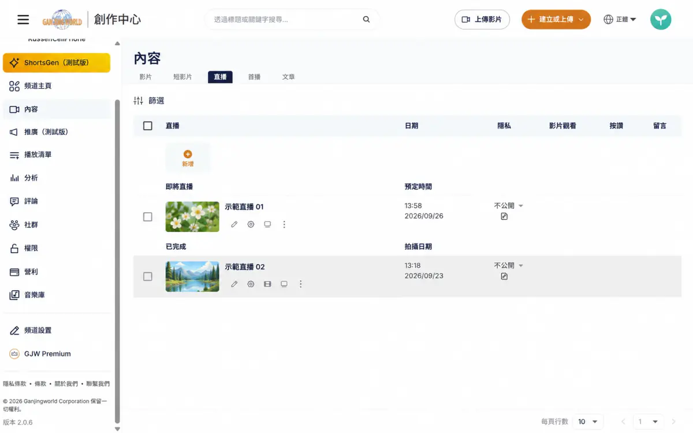Open 推廣（測試版） in sidebar
Screen dimensions: 693x433
57,132
